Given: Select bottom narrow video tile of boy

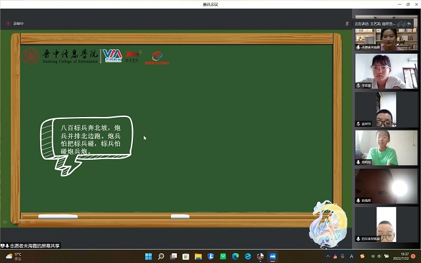Looking at the screenshot, I should point(386,224).
